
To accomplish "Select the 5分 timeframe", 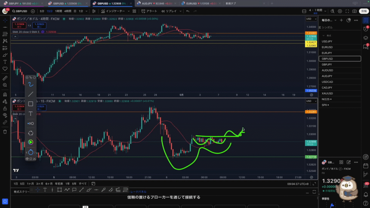I will (x=42, y=11).
